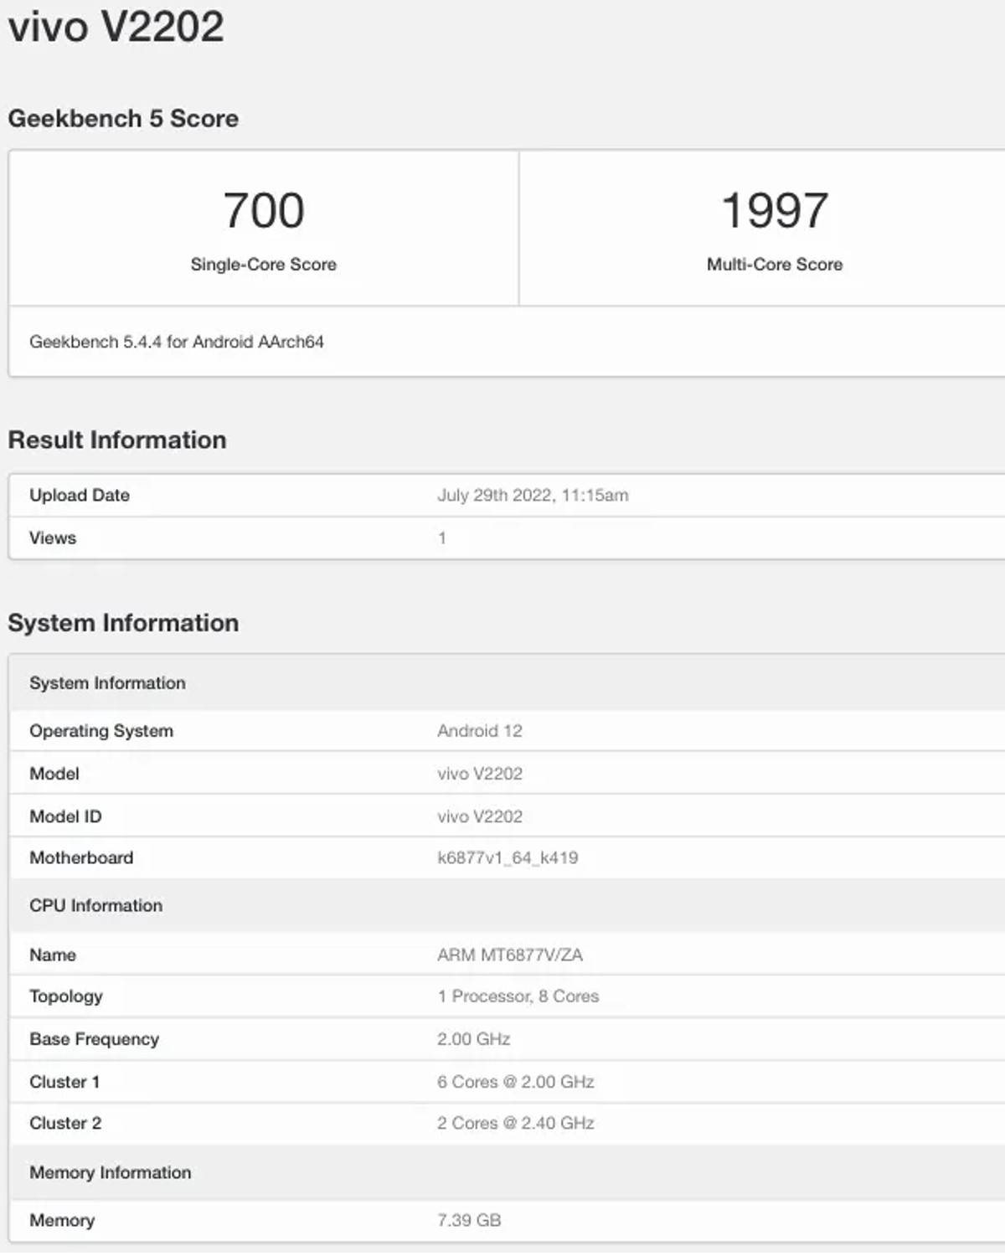Click the vivo V2202 page title
This screenshot has height=1256, width=1005.
[117, 28]
